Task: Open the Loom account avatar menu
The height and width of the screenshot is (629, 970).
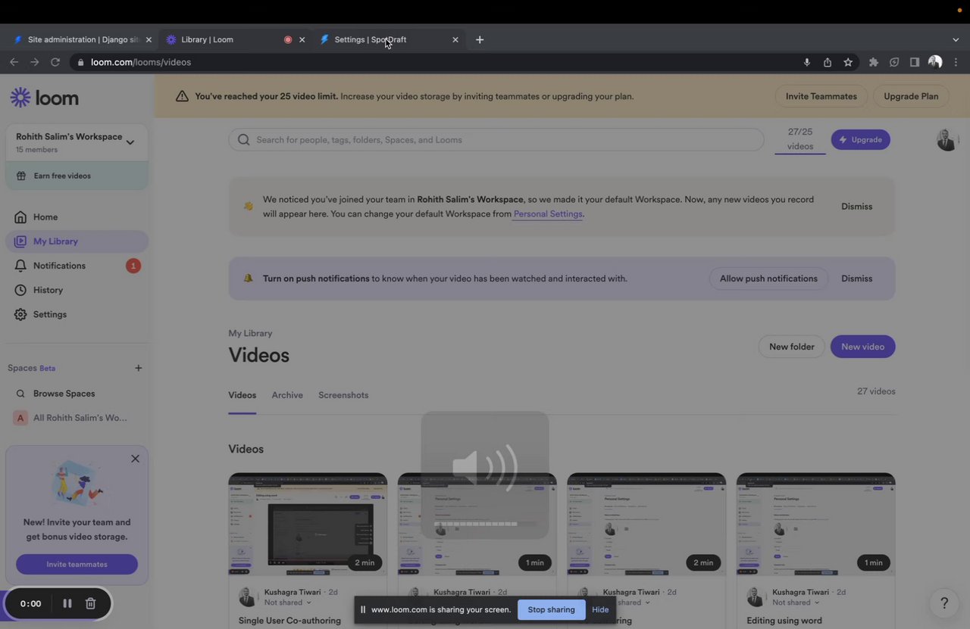Action: coord(947,139)
